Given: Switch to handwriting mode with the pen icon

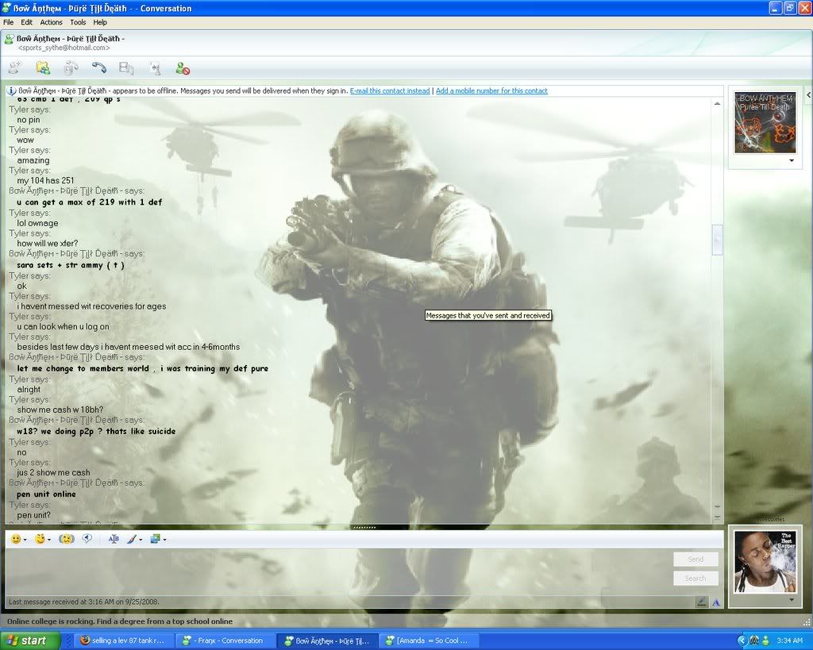Looking at the screenshot, I should (701, 602).
